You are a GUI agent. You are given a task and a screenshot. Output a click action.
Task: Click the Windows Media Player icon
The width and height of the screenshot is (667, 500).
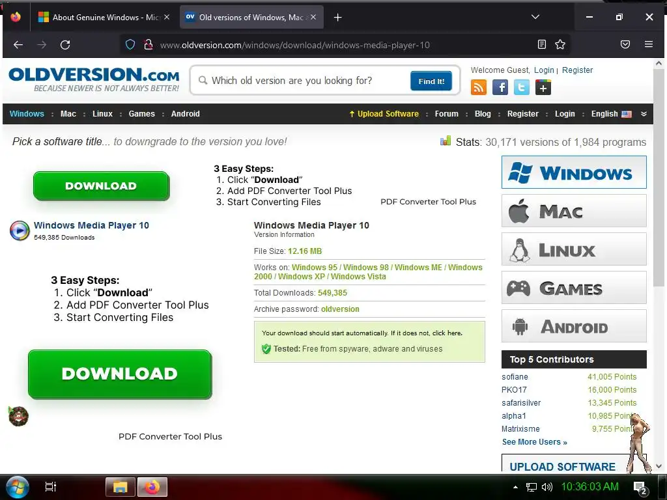coord(20,231)
